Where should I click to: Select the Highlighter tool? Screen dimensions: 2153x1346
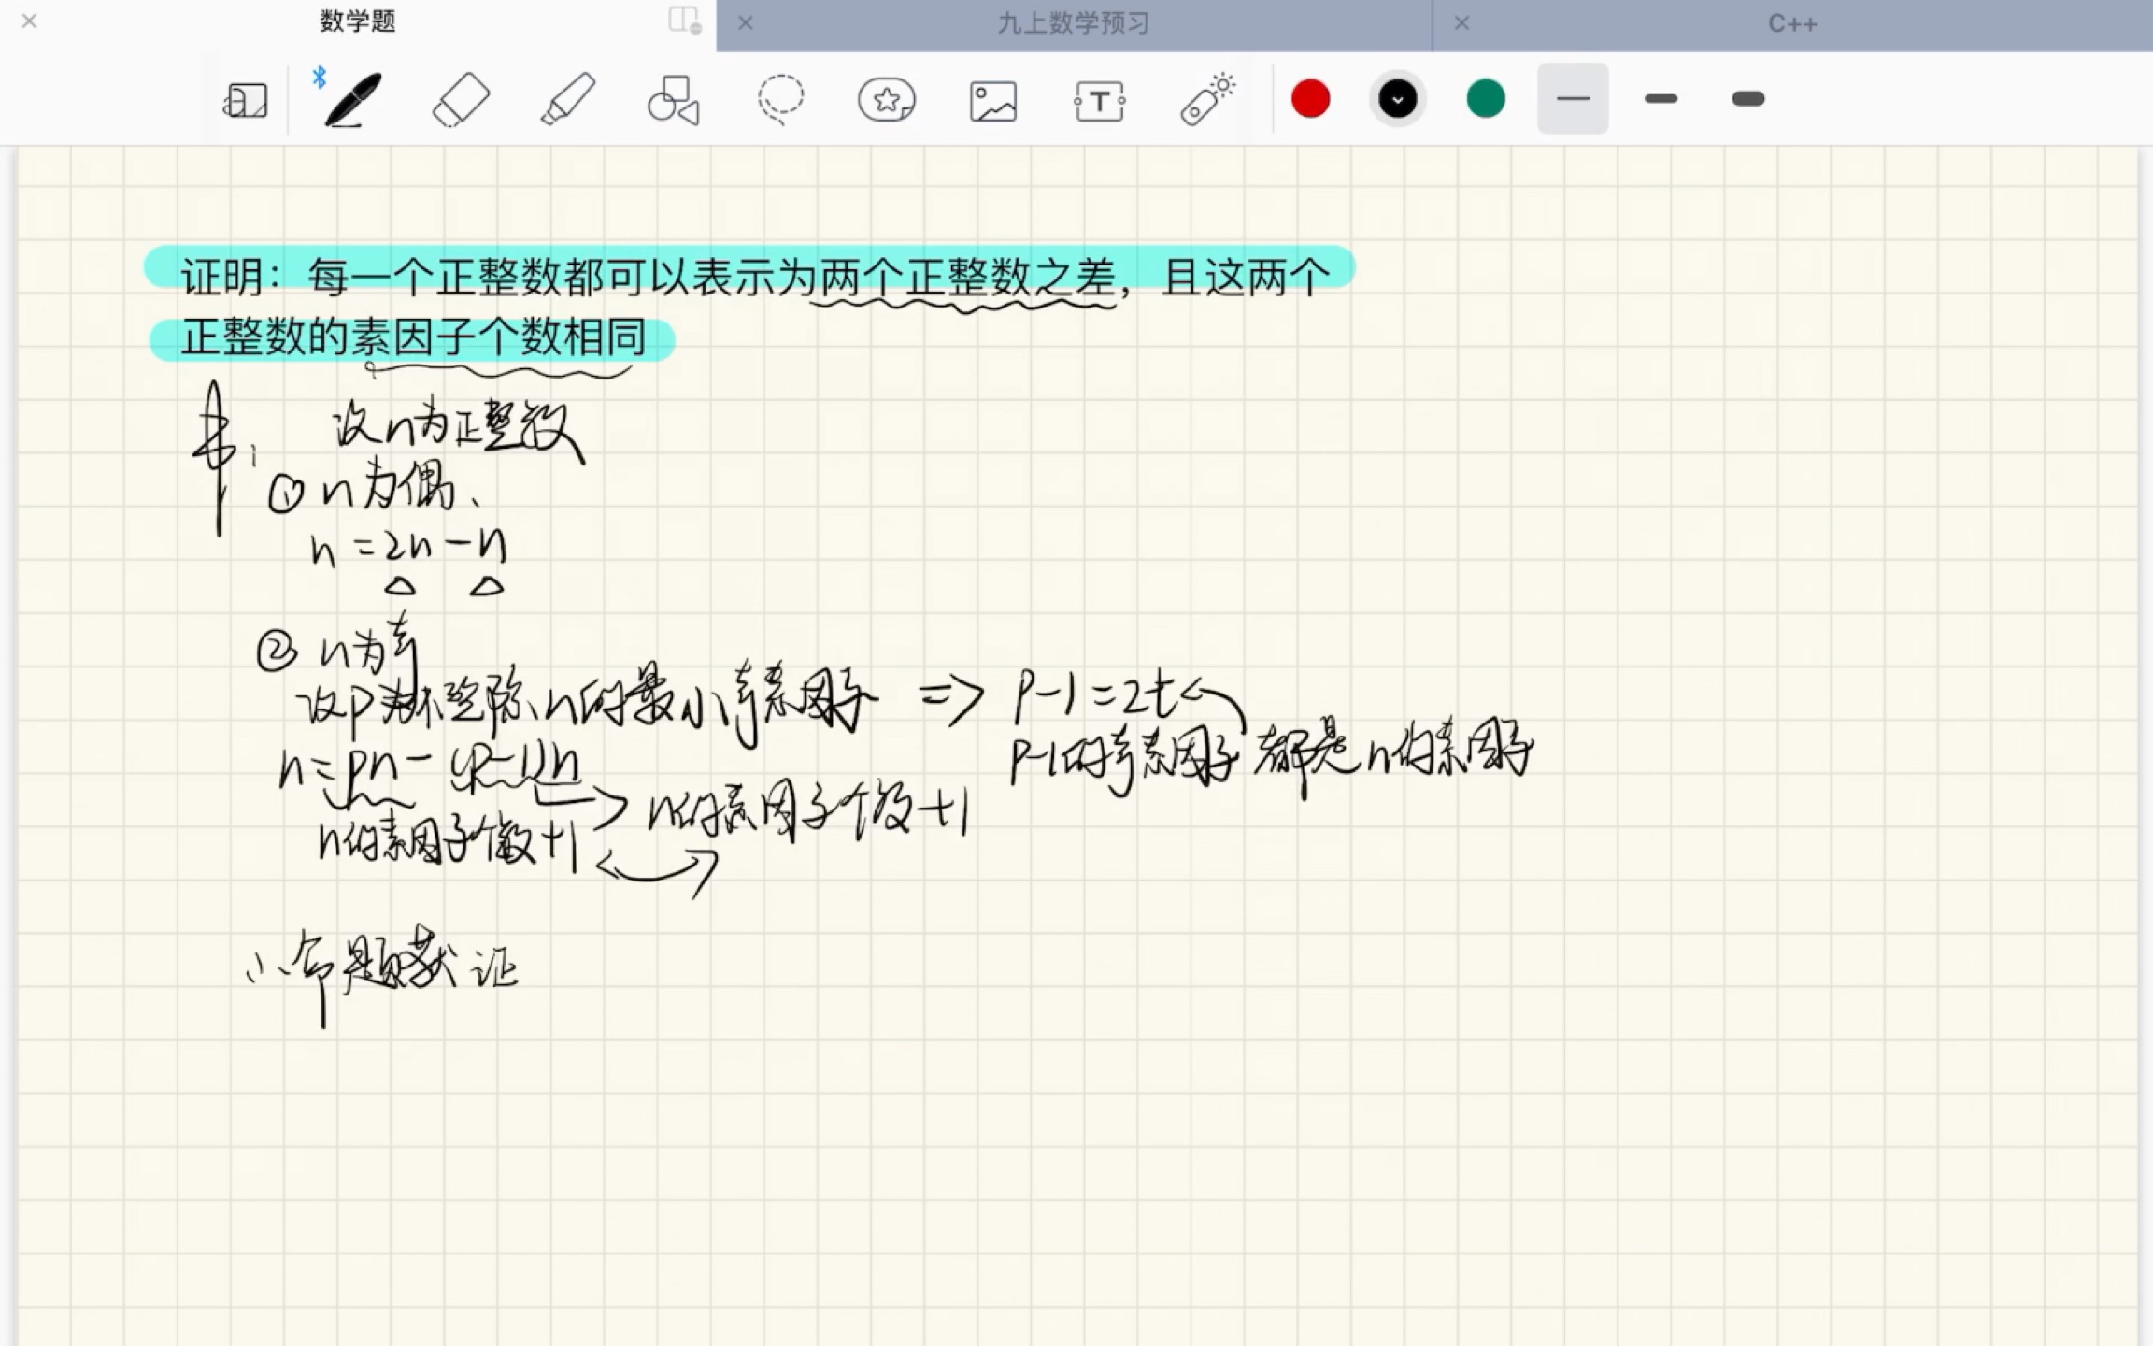565,98
